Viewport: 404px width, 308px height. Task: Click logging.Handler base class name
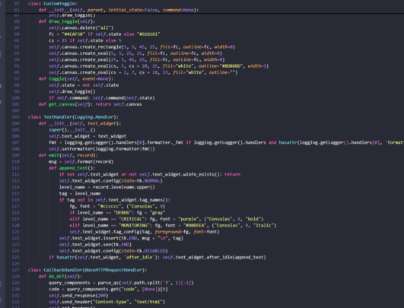coord(94,117)
